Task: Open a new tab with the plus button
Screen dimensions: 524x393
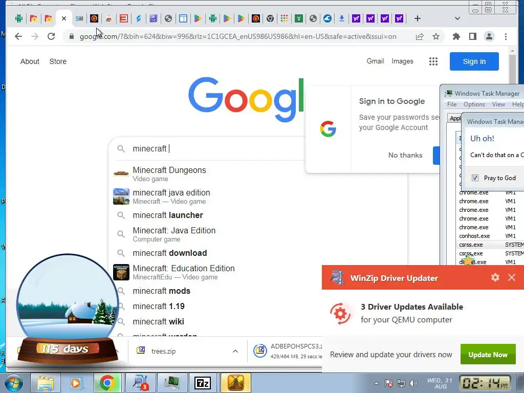Action: tap(417, 18)
